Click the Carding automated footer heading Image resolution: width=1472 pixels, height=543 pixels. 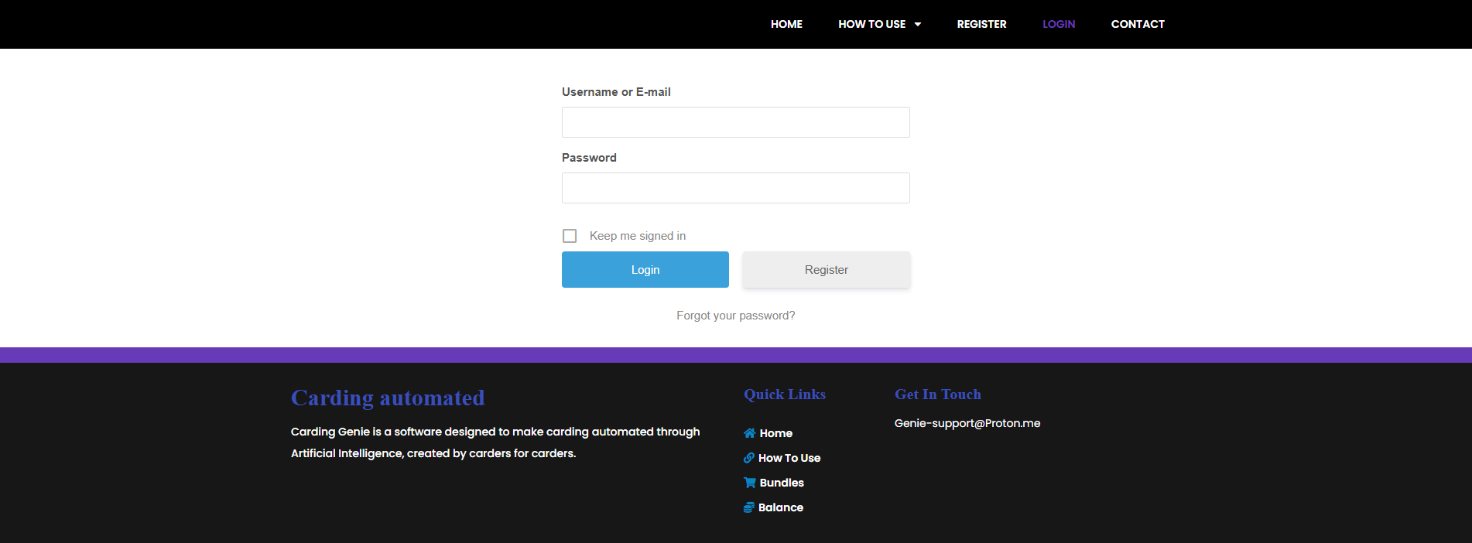(x=388, y=398)
